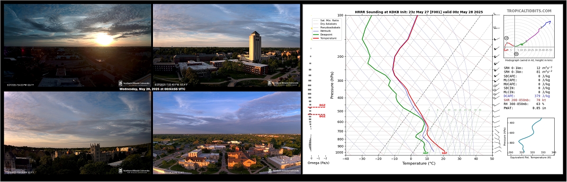Click the TROPICALTIDBITS.COM watermark link
Viewport: 567px width, 182px height.
[x=529, y=11]
